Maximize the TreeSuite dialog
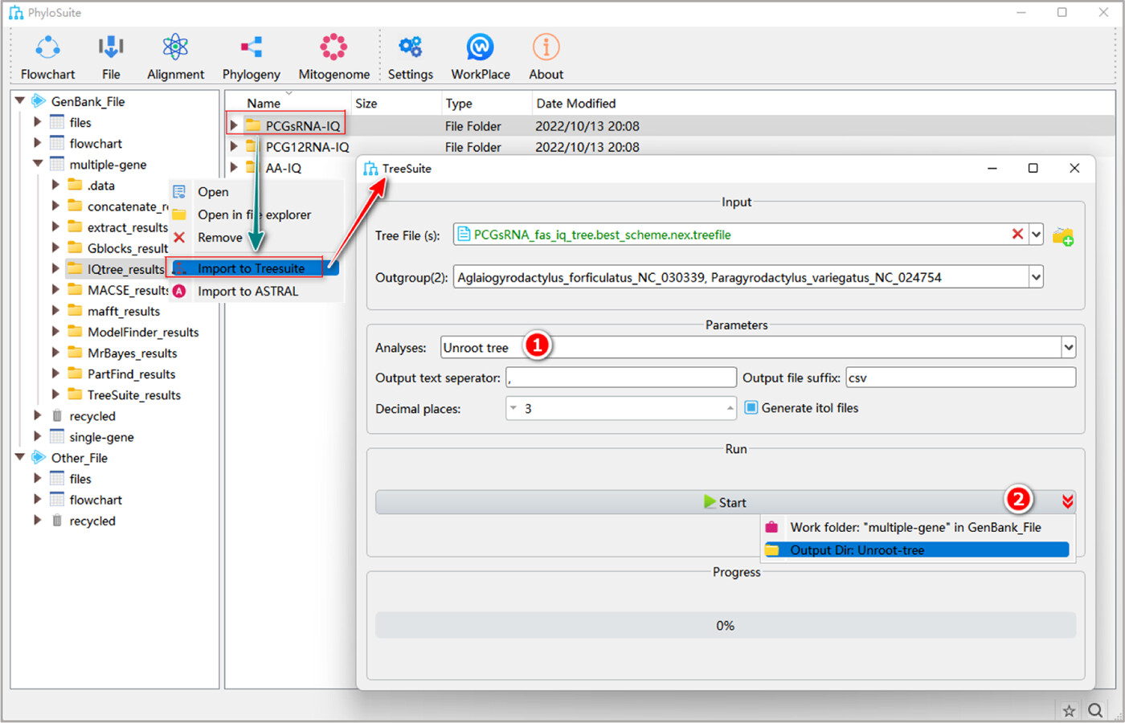This screenshot has width=1125, height=723. [1033, 168]
